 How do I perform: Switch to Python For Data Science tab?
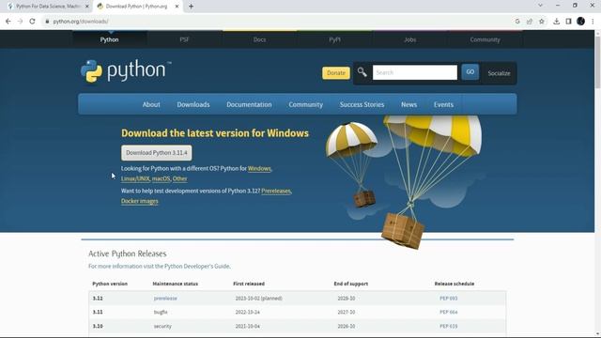pyautogui.click(x=48, y=7)
